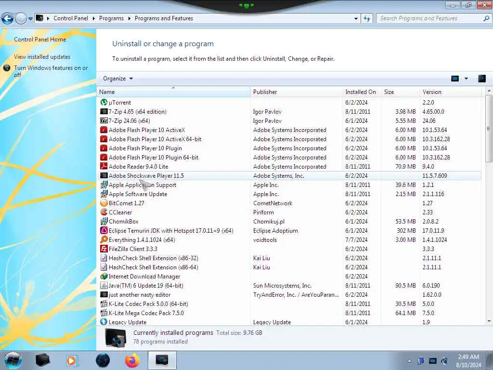Click the vertical scrollbar thumb
493x370 pixels.
tap(488, 129)
